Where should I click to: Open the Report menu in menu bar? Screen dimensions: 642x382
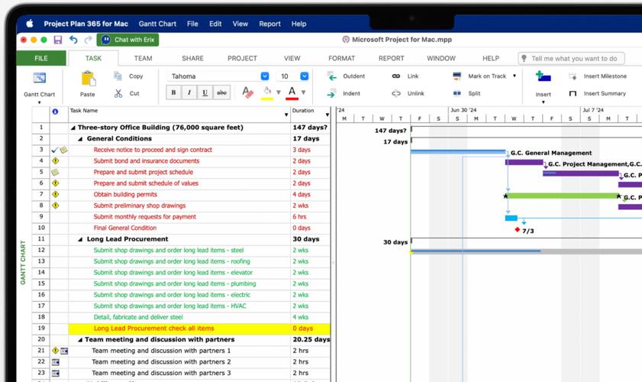click(x=269, y=24)
